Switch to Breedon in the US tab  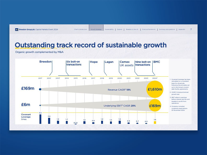pos(132,29)
